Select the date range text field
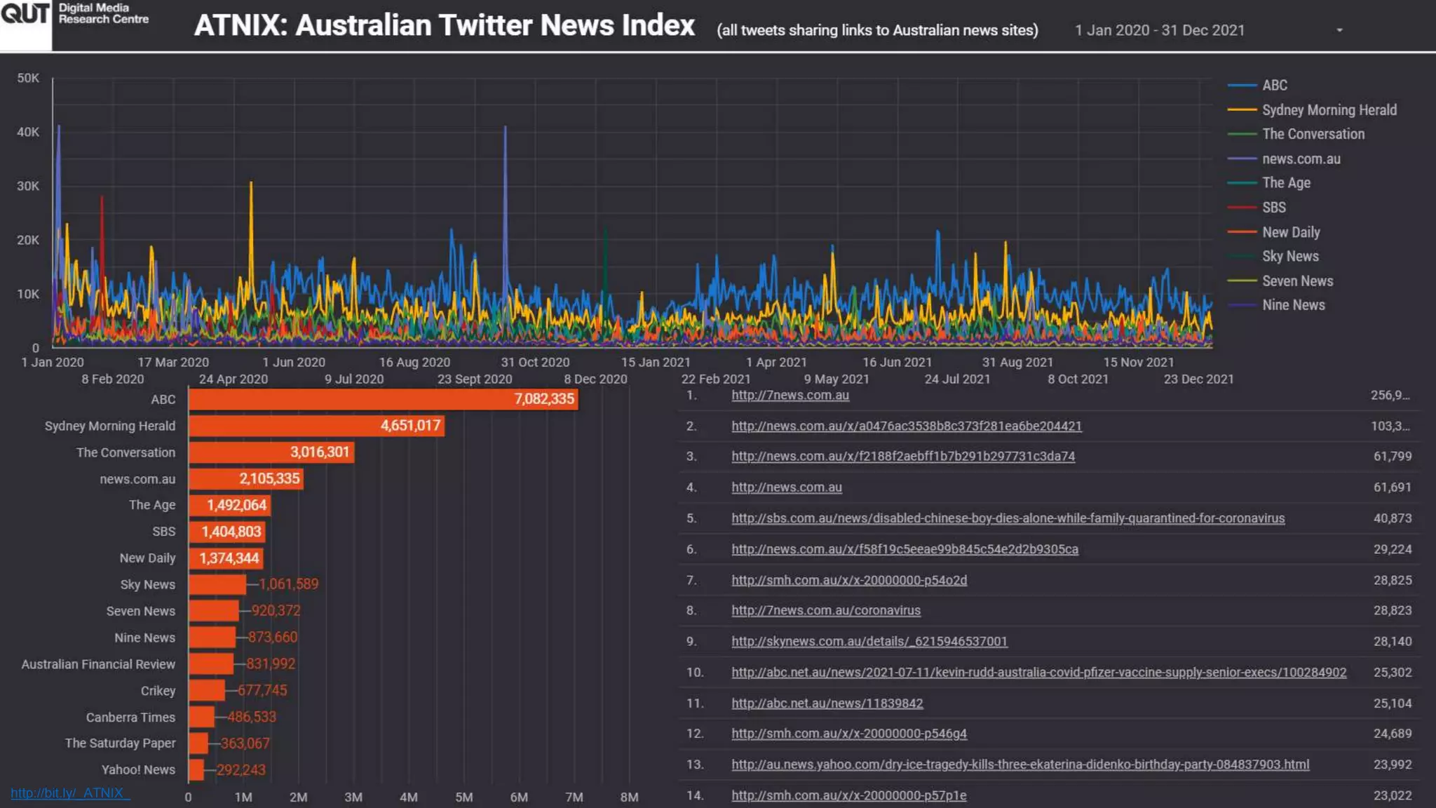 (x=1159, y=30)
